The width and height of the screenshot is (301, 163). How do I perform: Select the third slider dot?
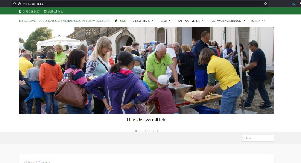click(144, 131)
